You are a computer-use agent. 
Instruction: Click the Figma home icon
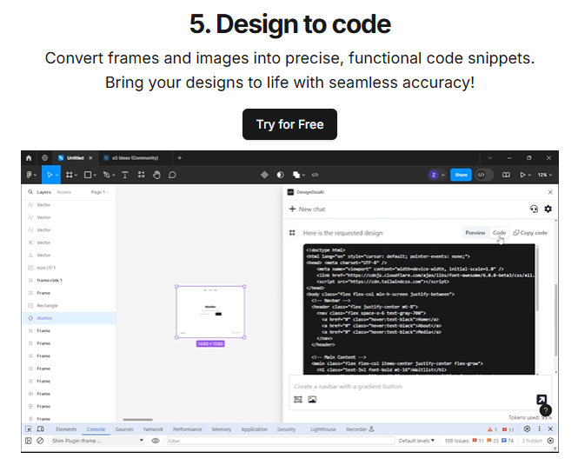pyautogui.click(x=29, y=158)
